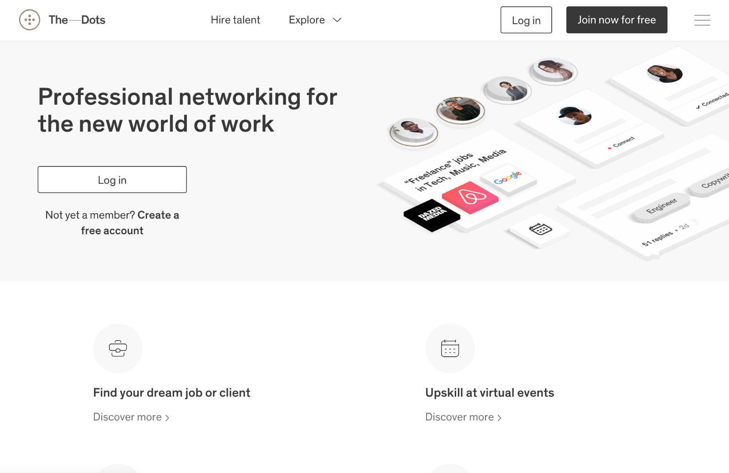
Task: Click the briefcase dream job icon
Action: [118, 348]
